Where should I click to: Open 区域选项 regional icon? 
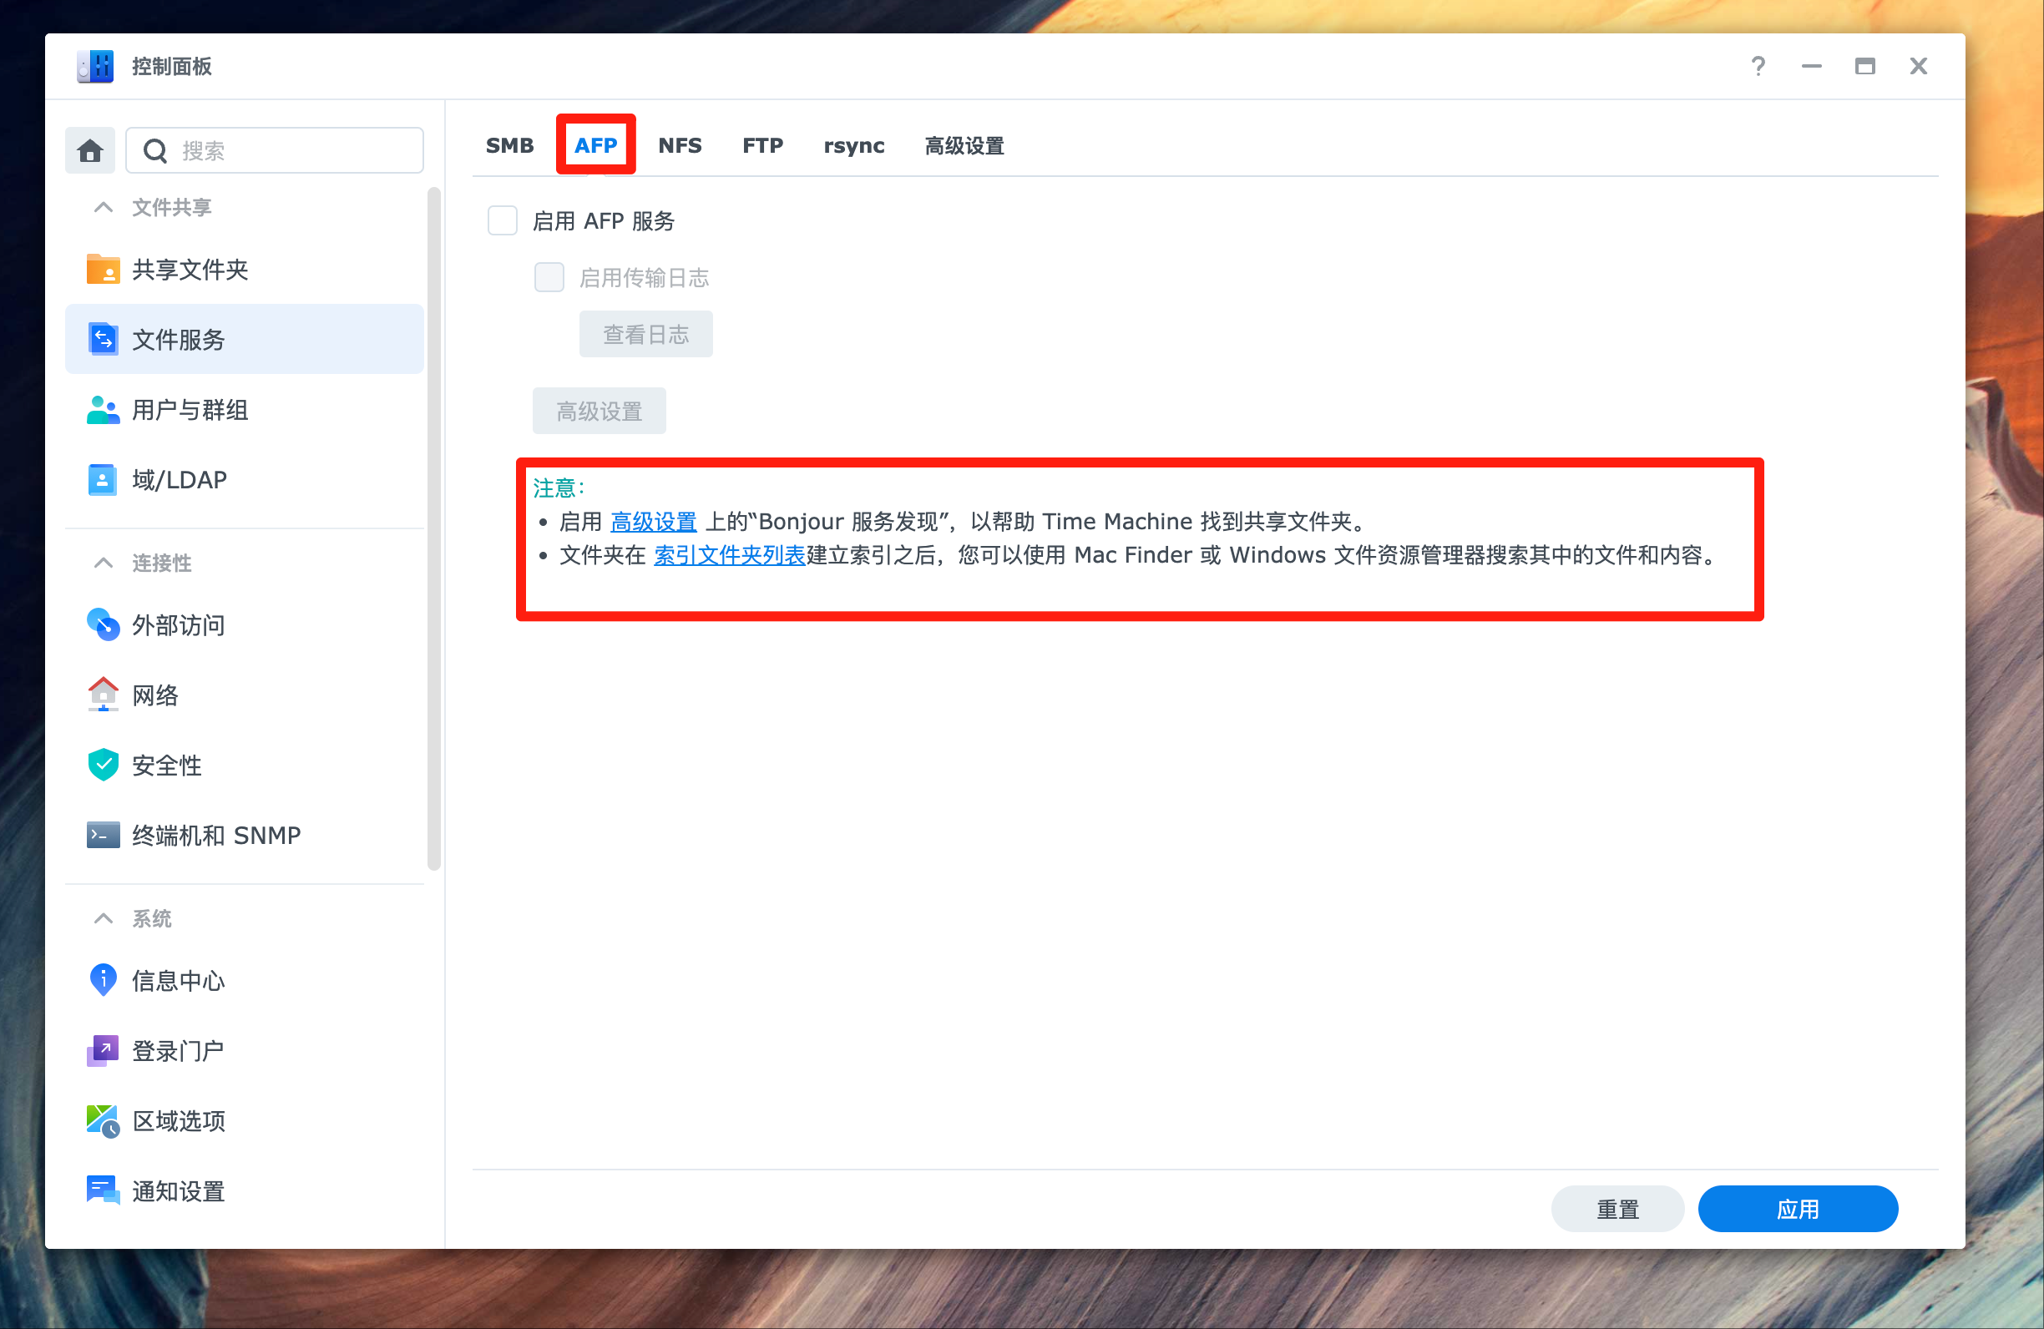pos(103,1120)
